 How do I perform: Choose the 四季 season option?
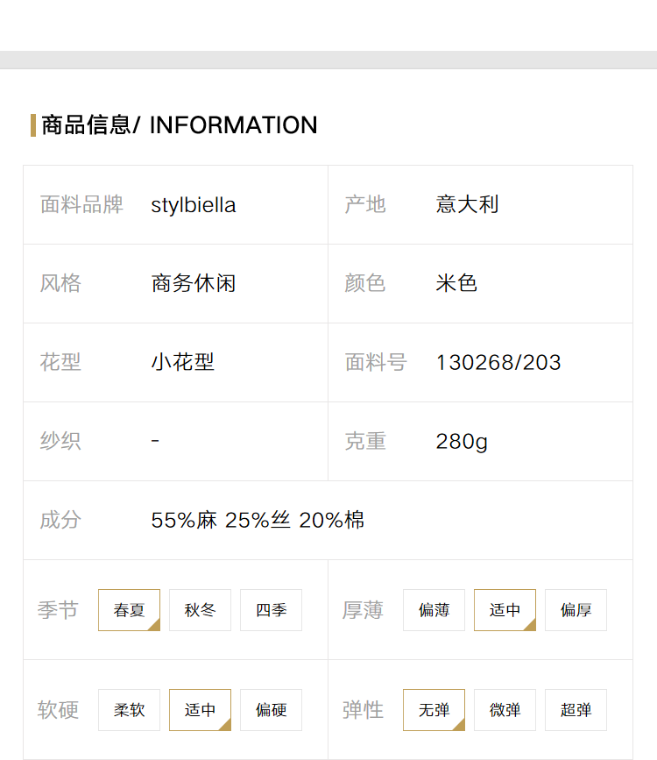click(271, 610)
